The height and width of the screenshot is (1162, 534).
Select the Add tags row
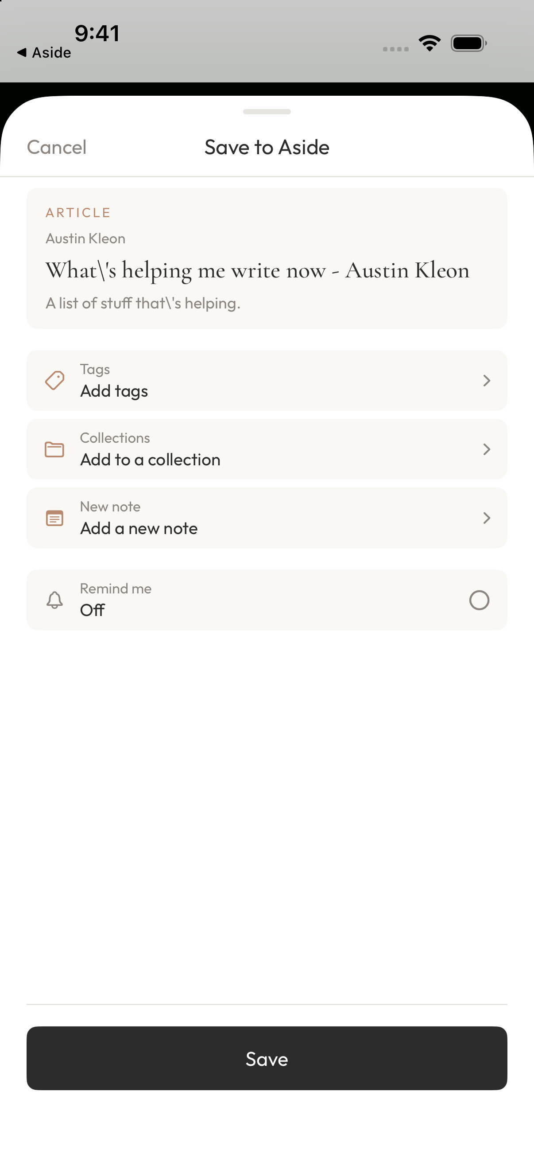(267, 380)
